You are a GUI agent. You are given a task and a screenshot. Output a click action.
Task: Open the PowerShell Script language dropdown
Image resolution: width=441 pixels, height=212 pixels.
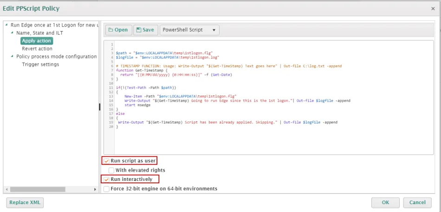coord(189,30)
